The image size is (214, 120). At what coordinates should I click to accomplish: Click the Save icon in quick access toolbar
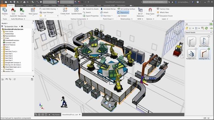tap(14, 2)
